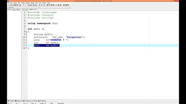Open the Find Results bottom tab
Viewport: 186px width, 104px height.
point(42,101)
